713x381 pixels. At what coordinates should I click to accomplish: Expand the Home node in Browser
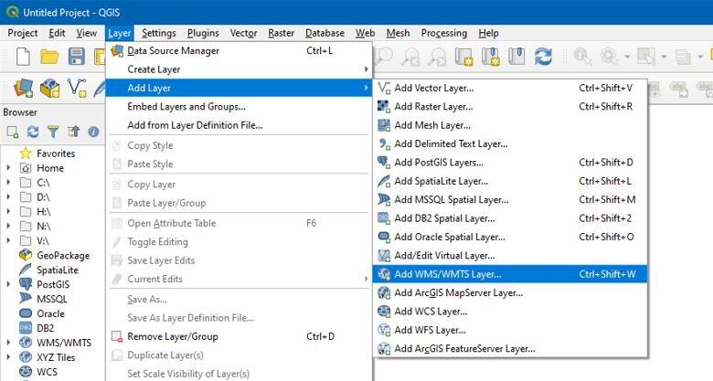[8, 168]
